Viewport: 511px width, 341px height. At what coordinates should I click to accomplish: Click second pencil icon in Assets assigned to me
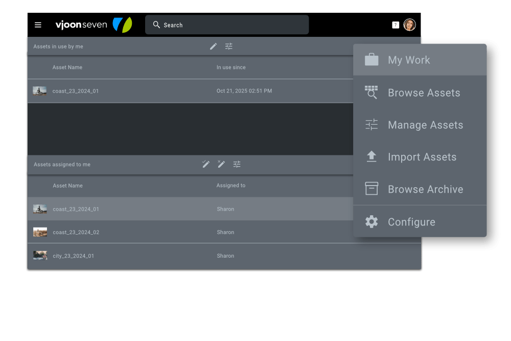coord(221,164)
